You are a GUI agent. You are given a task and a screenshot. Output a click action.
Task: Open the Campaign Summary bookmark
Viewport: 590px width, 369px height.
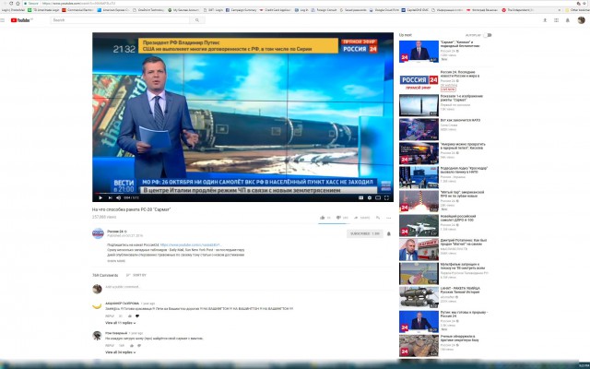(x=241, y=10)
